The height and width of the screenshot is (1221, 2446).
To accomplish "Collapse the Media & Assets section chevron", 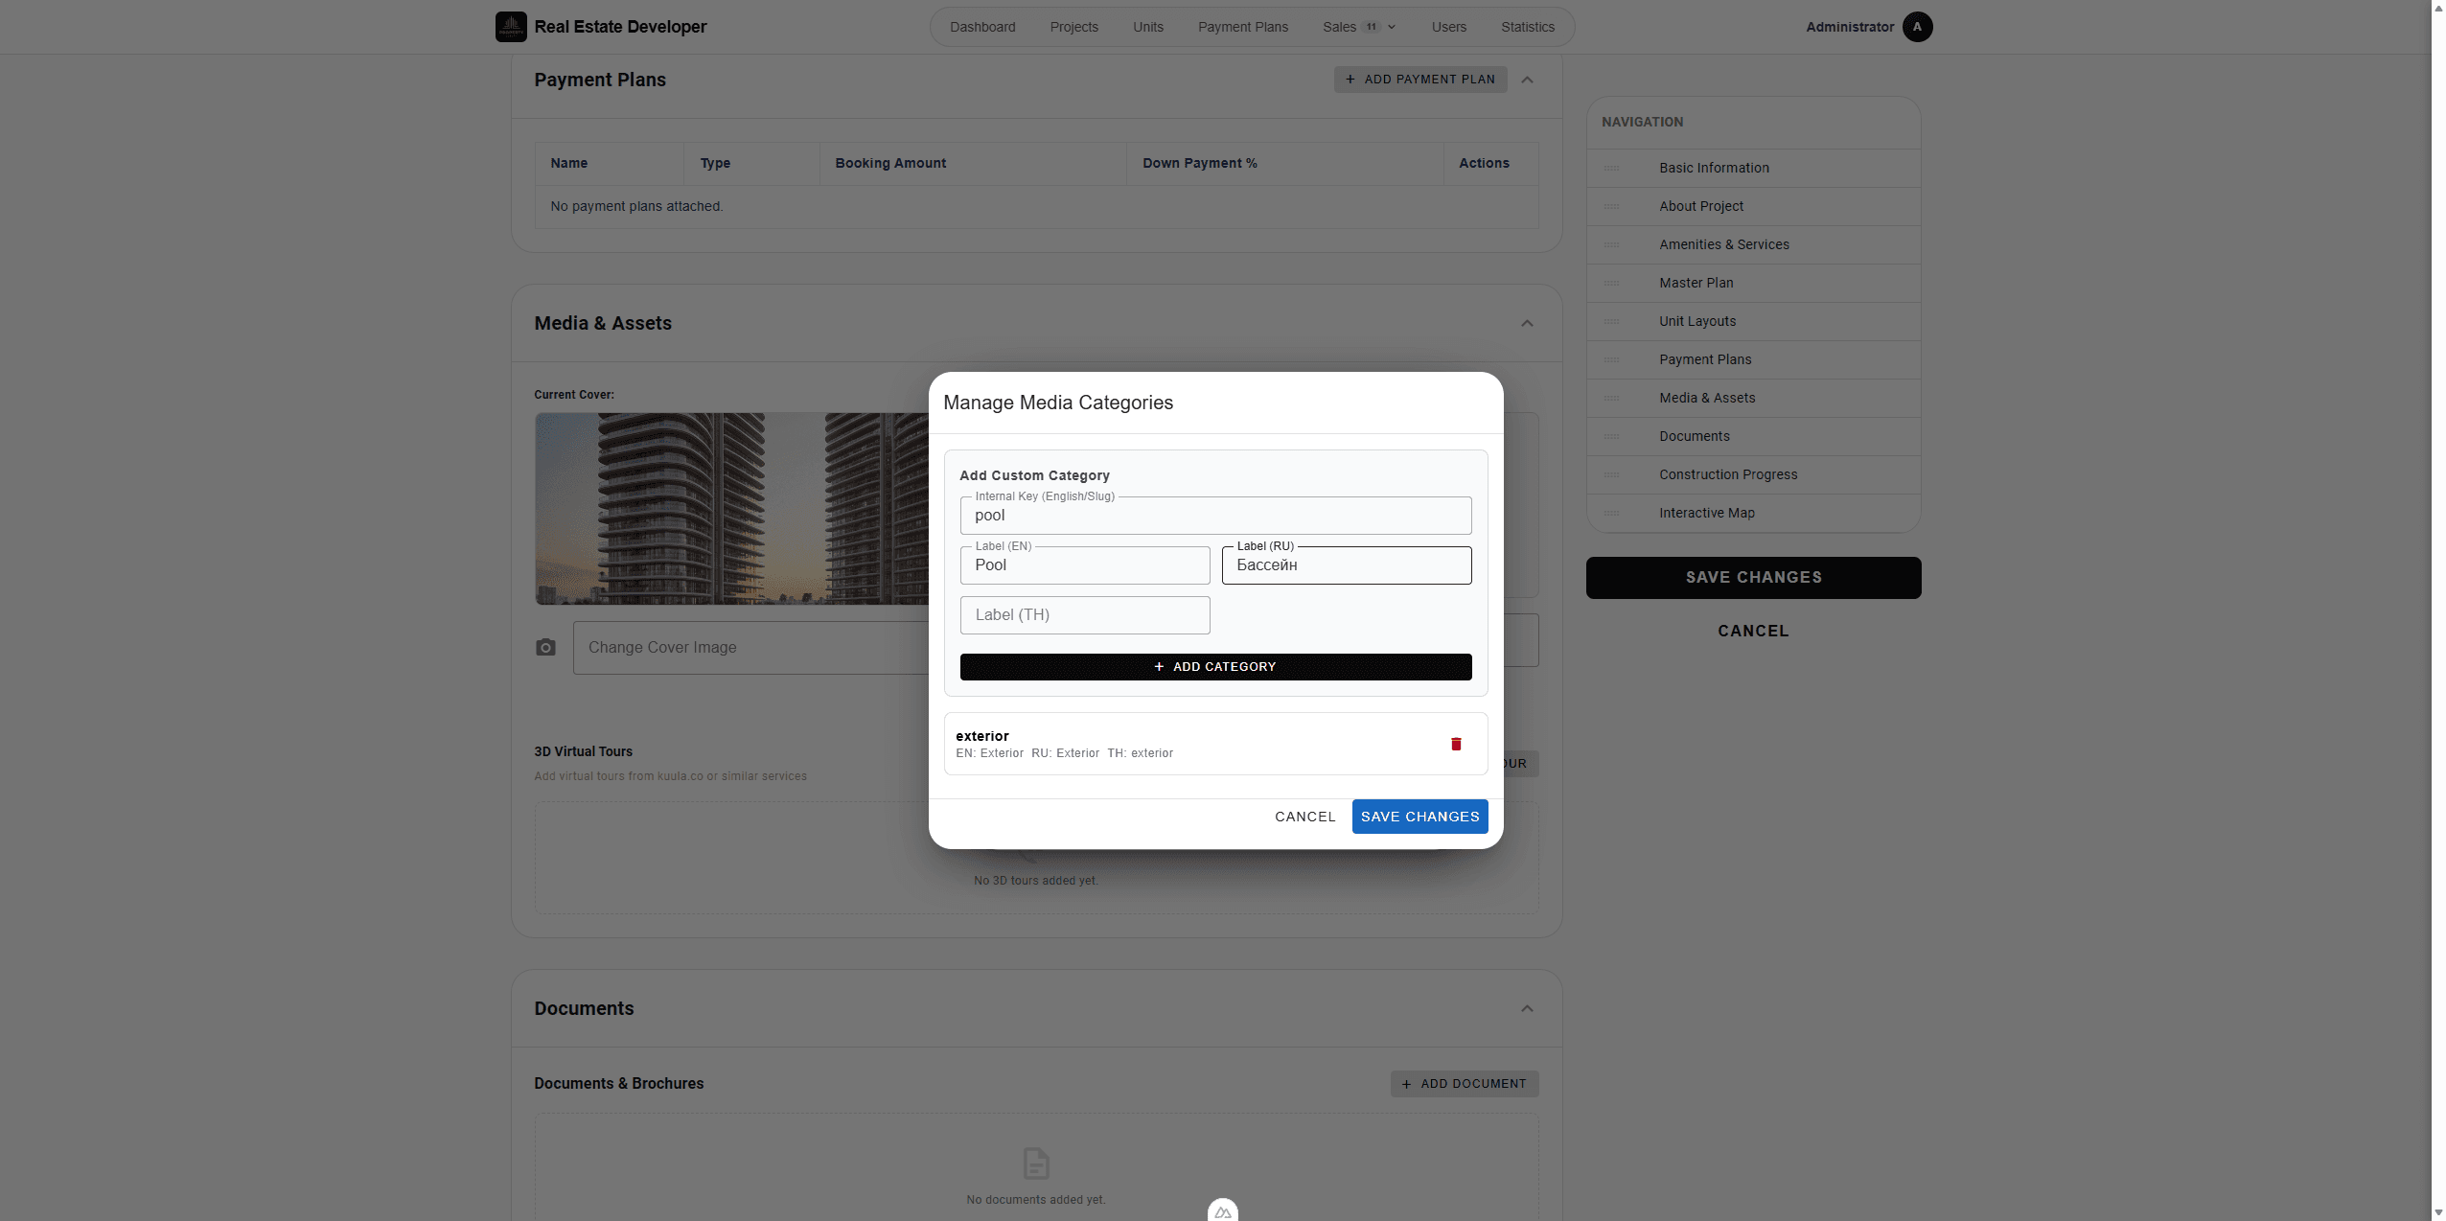I will [1527, 323].
